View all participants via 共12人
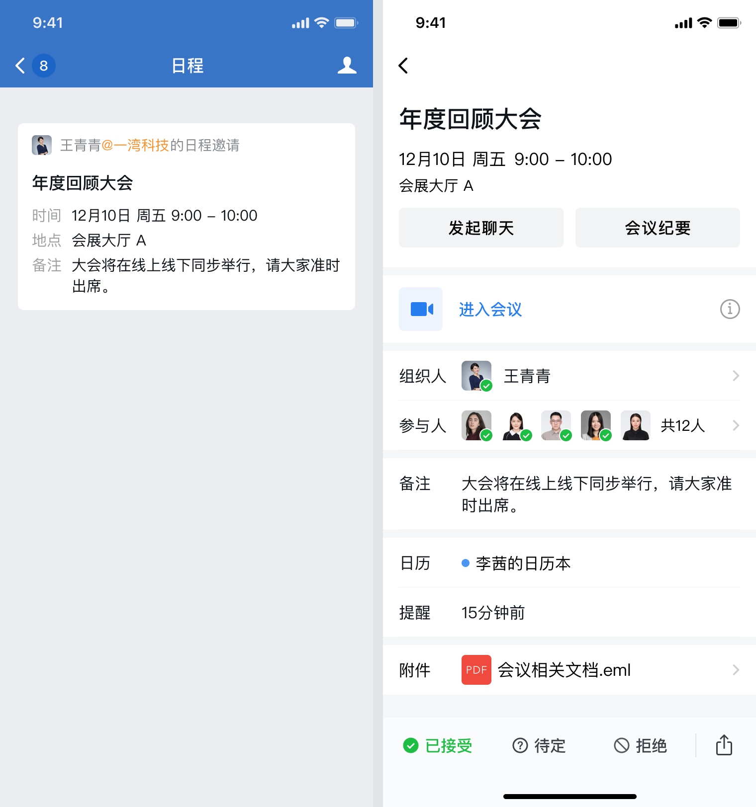This screenshot has height=807, width=756. 683,425
